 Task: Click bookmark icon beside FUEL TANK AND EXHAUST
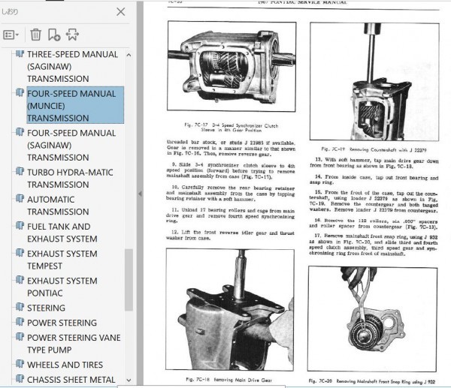[x=20, y=225]
